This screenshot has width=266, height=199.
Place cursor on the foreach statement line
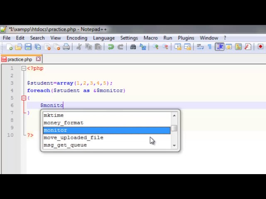[76, 90]
